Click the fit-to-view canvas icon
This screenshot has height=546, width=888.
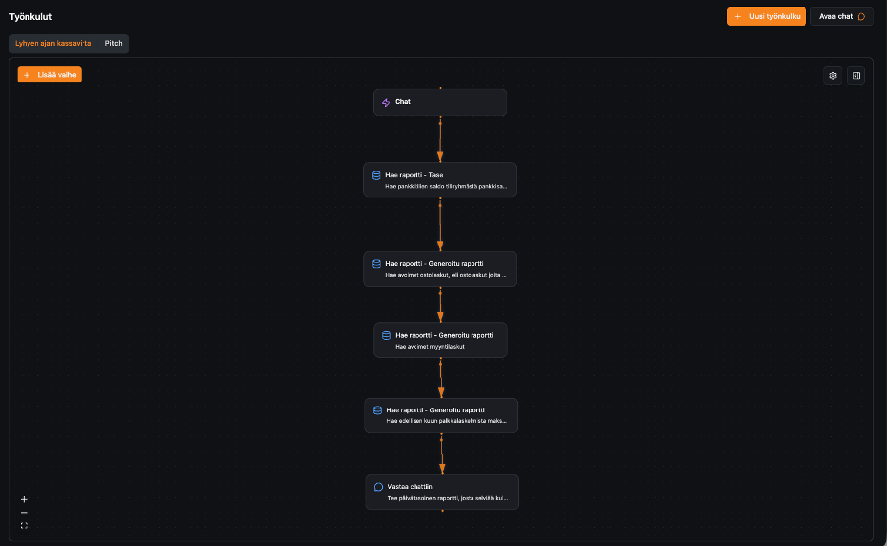tap(24, 526)
